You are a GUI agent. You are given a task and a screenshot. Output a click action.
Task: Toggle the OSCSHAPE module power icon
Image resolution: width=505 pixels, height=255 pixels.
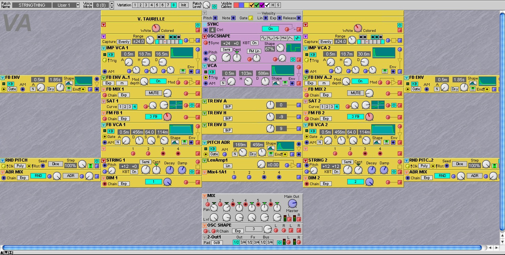click(293, 60)
